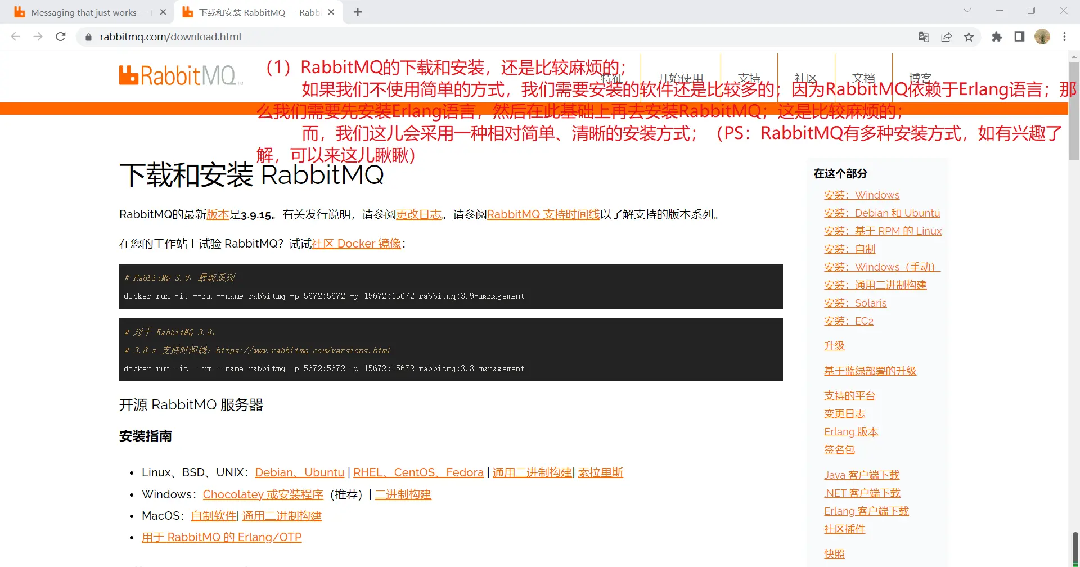Click the RabbitMQ logo
This screenshot has height=567, width=1080.
[x=181, y=75]
